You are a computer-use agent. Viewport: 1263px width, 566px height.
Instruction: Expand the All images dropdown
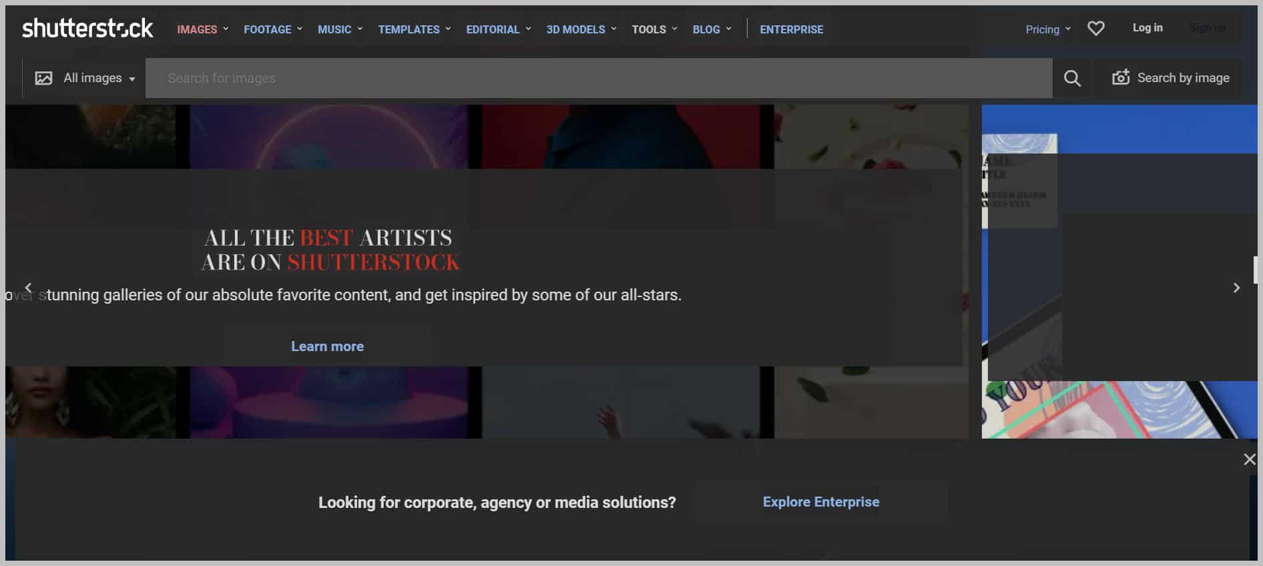pyautogui.click(x=99, y=78)
